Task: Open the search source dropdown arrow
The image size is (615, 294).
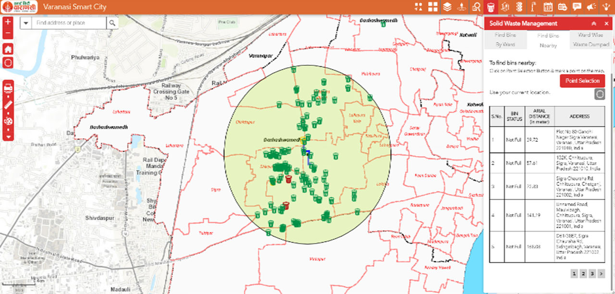Action: click(26, 23)
